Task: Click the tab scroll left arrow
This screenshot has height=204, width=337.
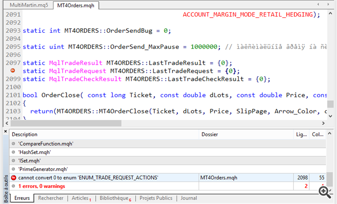Action: click(x=318, y=4)
